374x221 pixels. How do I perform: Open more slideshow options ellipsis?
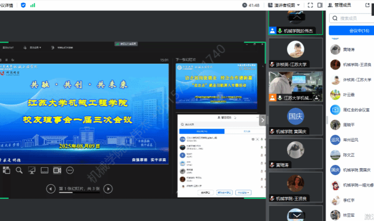coord(70,170)
